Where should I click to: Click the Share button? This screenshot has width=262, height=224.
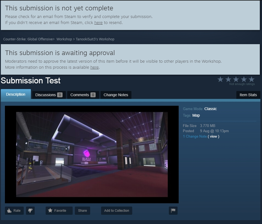(x=82, y=210)
